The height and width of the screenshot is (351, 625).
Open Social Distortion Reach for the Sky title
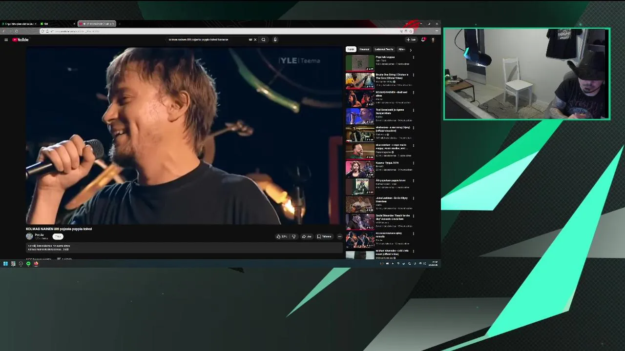tap(393, 217)
